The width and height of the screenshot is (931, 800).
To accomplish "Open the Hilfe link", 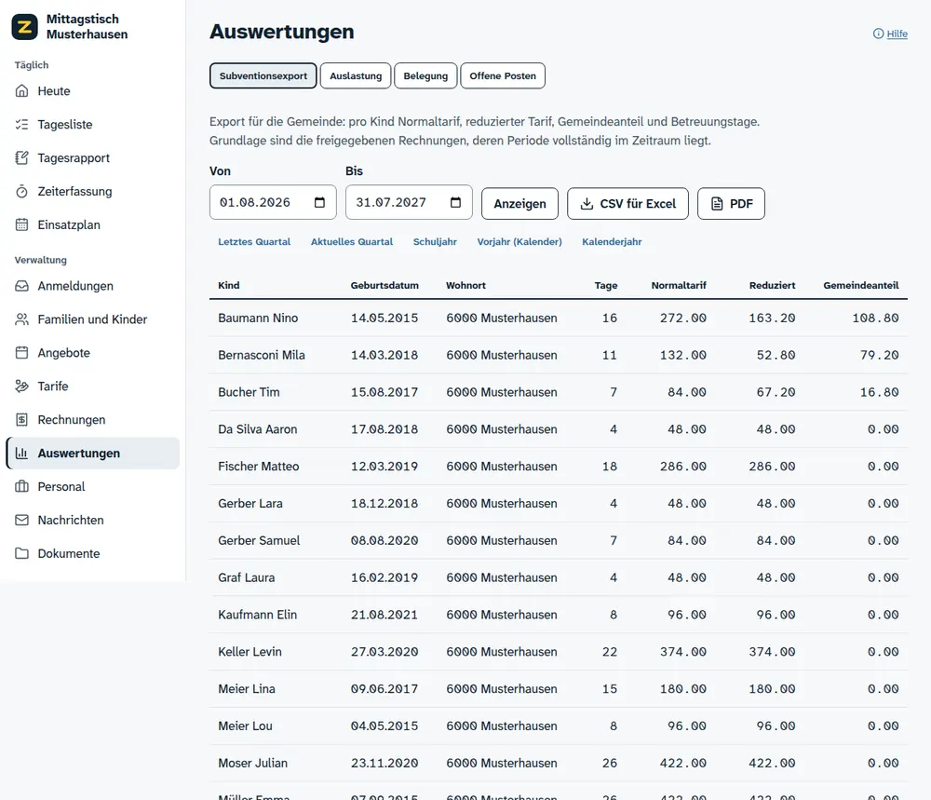I will click(897, 34).
